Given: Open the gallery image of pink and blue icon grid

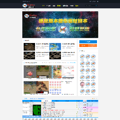Looking at the screenshot, I should point(55,87).
